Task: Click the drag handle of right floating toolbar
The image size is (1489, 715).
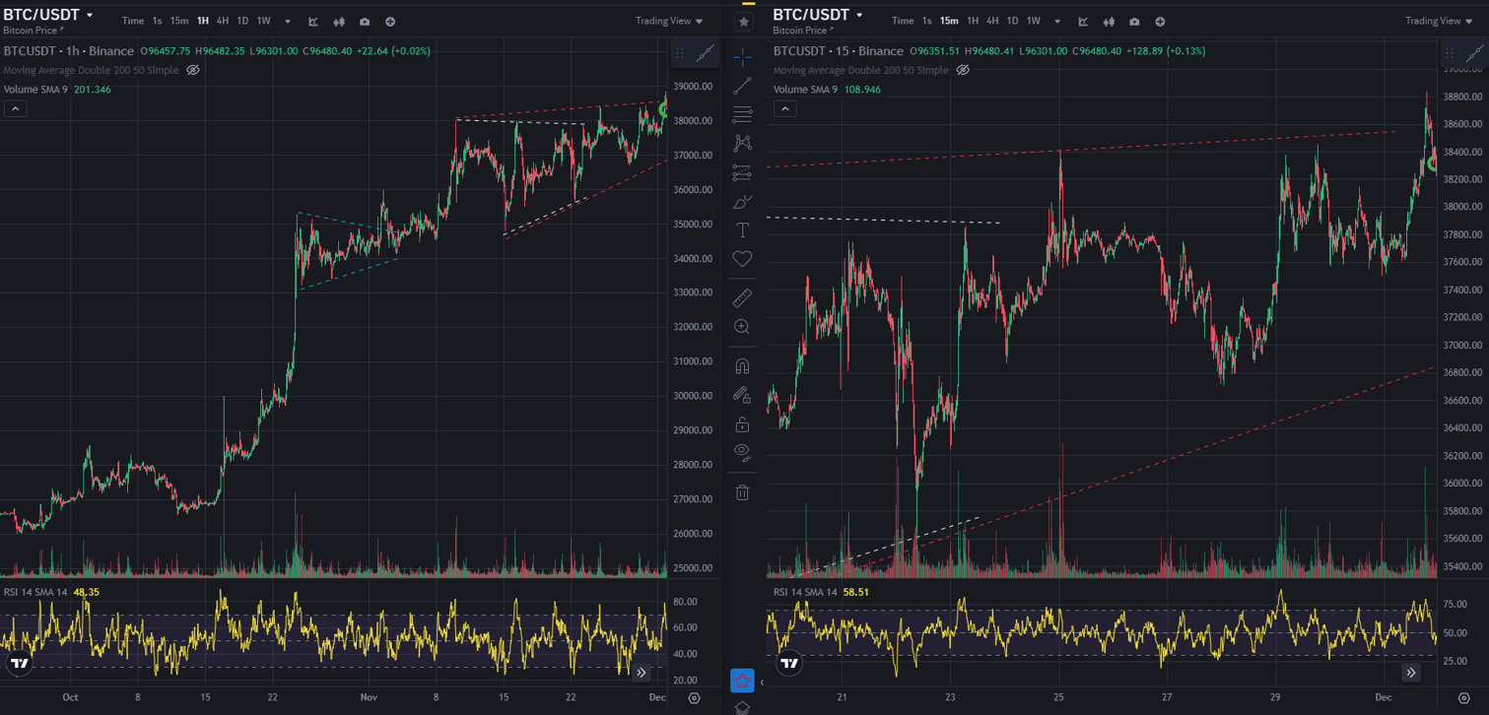Action: coord(1450,54)
